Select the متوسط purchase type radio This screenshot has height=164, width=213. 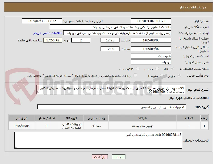pyautogui.click(x=162, y=75)
